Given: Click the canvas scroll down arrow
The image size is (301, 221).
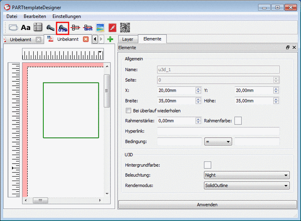Looking at the screenshot, I should pos(107,194).
